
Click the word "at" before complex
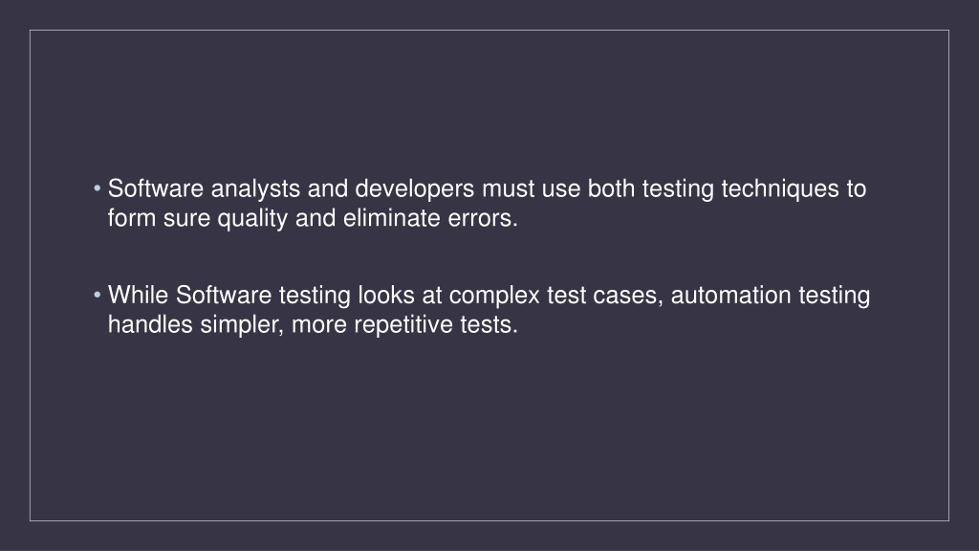[x=432, y=296]
